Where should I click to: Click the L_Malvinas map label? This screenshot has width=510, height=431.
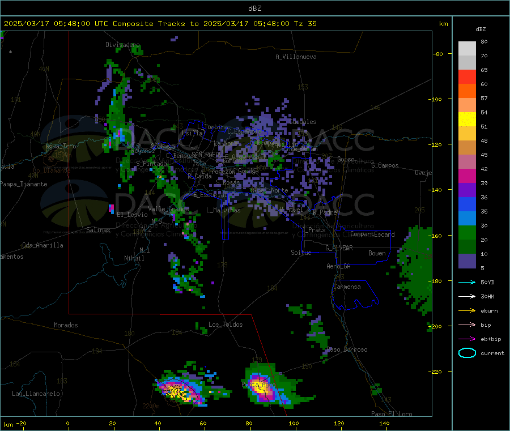[223, 210]
